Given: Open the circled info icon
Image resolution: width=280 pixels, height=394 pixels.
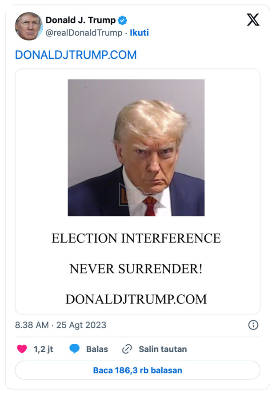Looking at the screenshot, I should tap(253, 325).
